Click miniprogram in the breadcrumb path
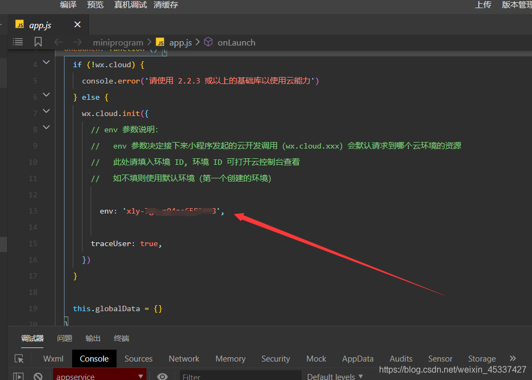Viewport: 532px width, 380px height. pos(118,43)
